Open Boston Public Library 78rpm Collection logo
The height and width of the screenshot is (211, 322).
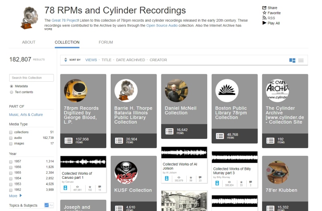coord(227,91)
